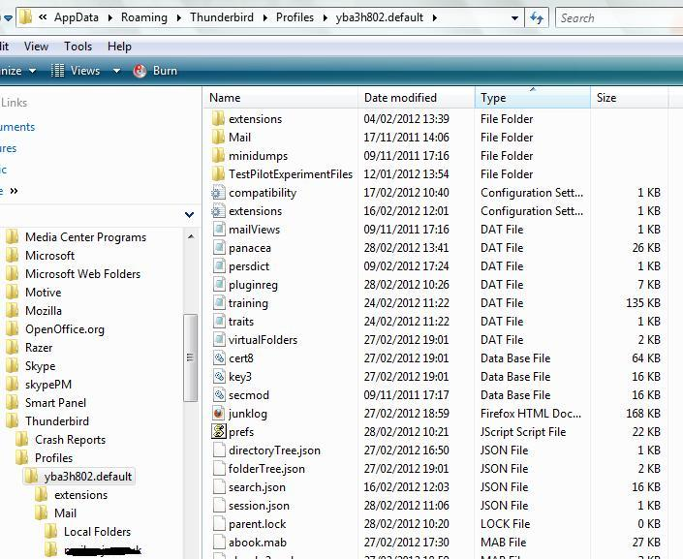Sort by the Size column header
This screenshot has width=683, height=559.
pos(629,98)
